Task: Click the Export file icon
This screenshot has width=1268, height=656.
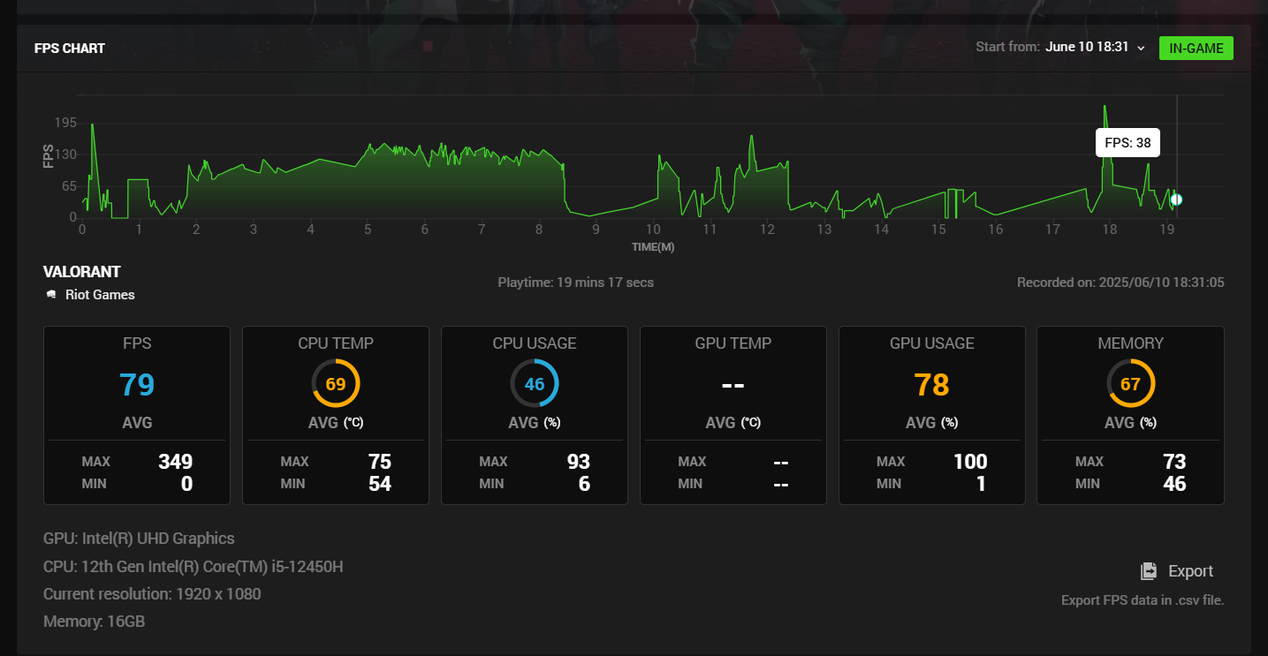Action: point(1149,571)
